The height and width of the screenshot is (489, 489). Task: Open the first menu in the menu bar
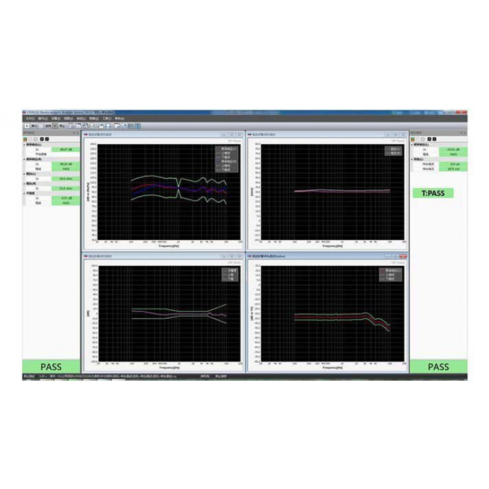[30, 119]
